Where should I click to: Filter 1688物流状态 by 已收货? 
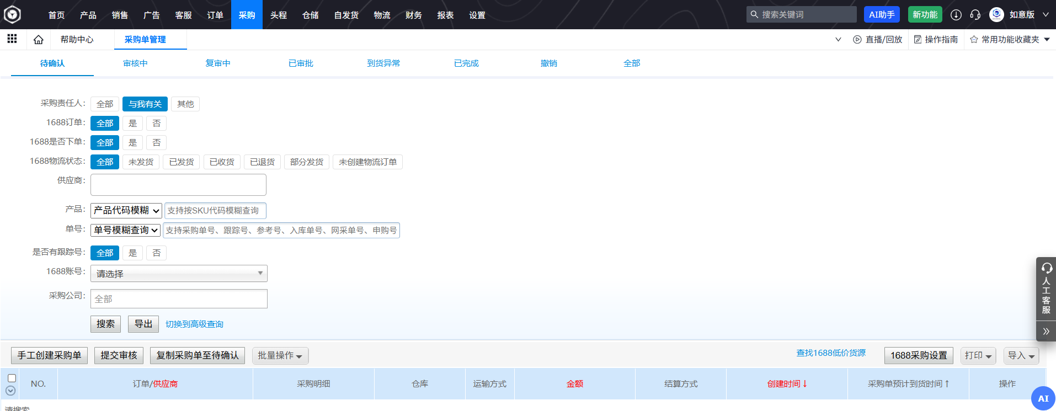(222, 162)
